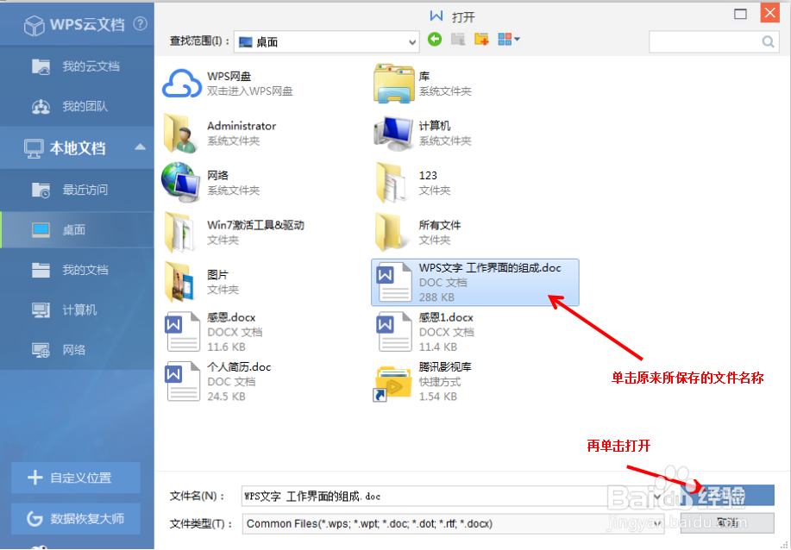Image resolution: width=791 pixels, height=550 pixels.
Task: Click Custom Location (自定义位置) button
Action: click(x=76, y=478)
